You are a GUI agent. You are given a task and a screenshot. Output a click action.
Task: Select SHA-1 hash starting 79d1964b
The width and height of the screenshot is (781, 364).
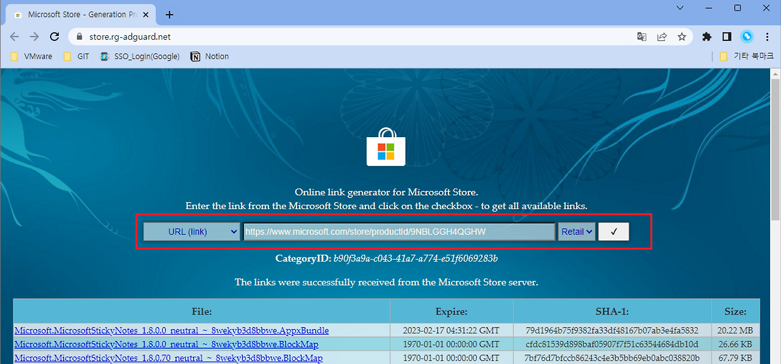click(612, 330)
